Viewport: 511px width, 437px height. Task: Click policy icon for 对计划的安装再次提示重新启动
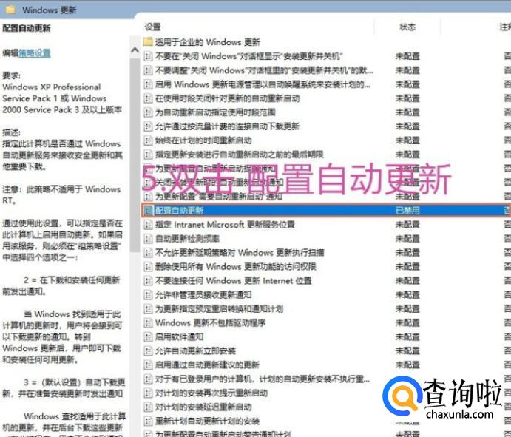click(x=149, y=393)
